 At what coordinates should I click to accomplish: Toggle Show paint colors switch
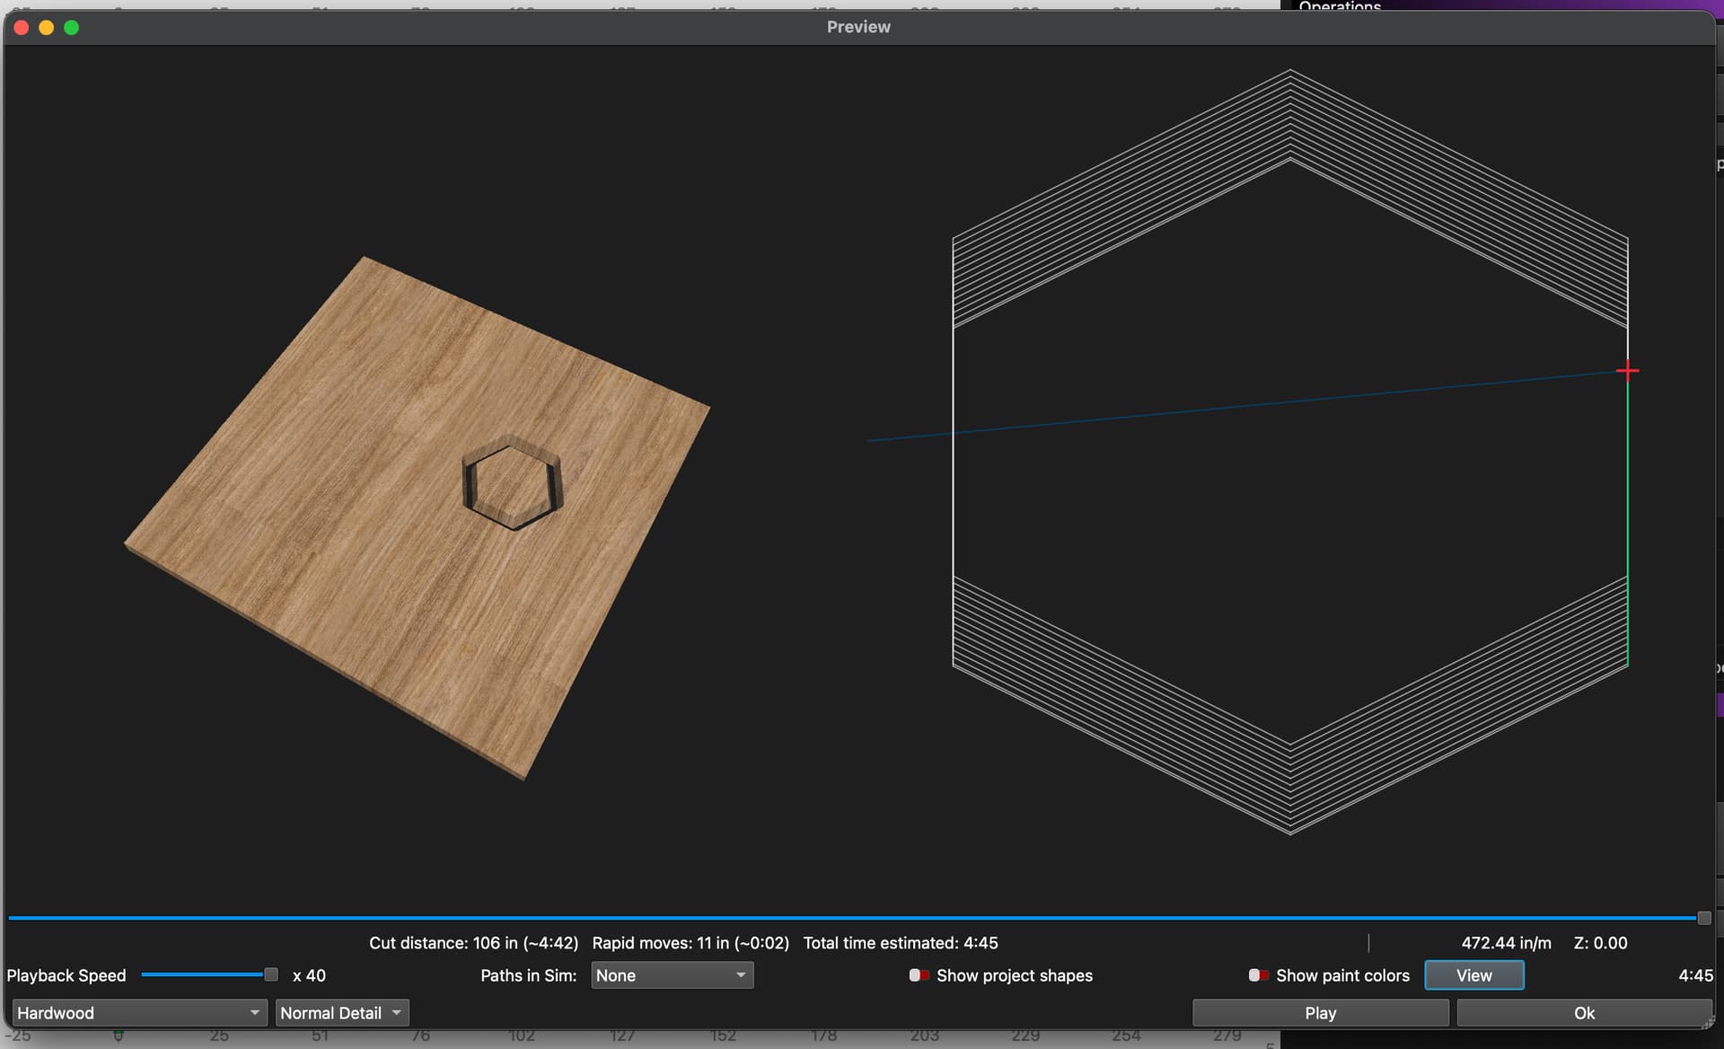1258,975
